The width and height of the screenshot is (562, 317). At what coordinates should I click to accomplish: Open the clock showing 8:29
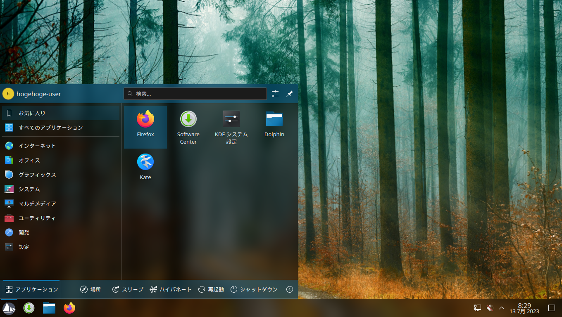(x=524, y=308)
